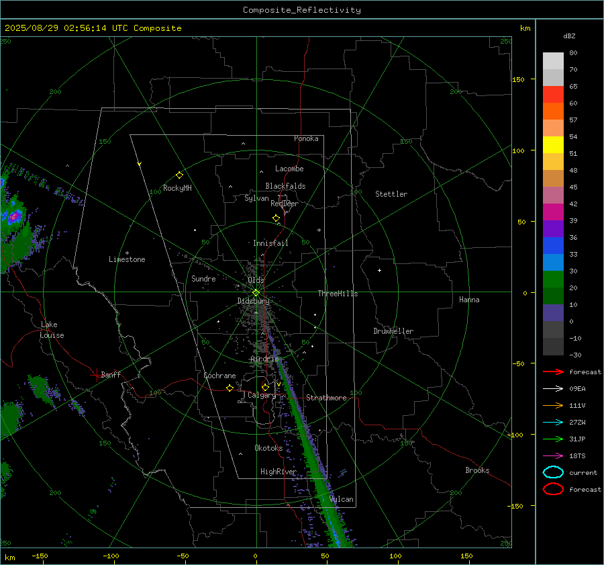This screenshot has height=565, width=604.
Task: Click the ThreeHills label
Action: [x=338, y=294]
